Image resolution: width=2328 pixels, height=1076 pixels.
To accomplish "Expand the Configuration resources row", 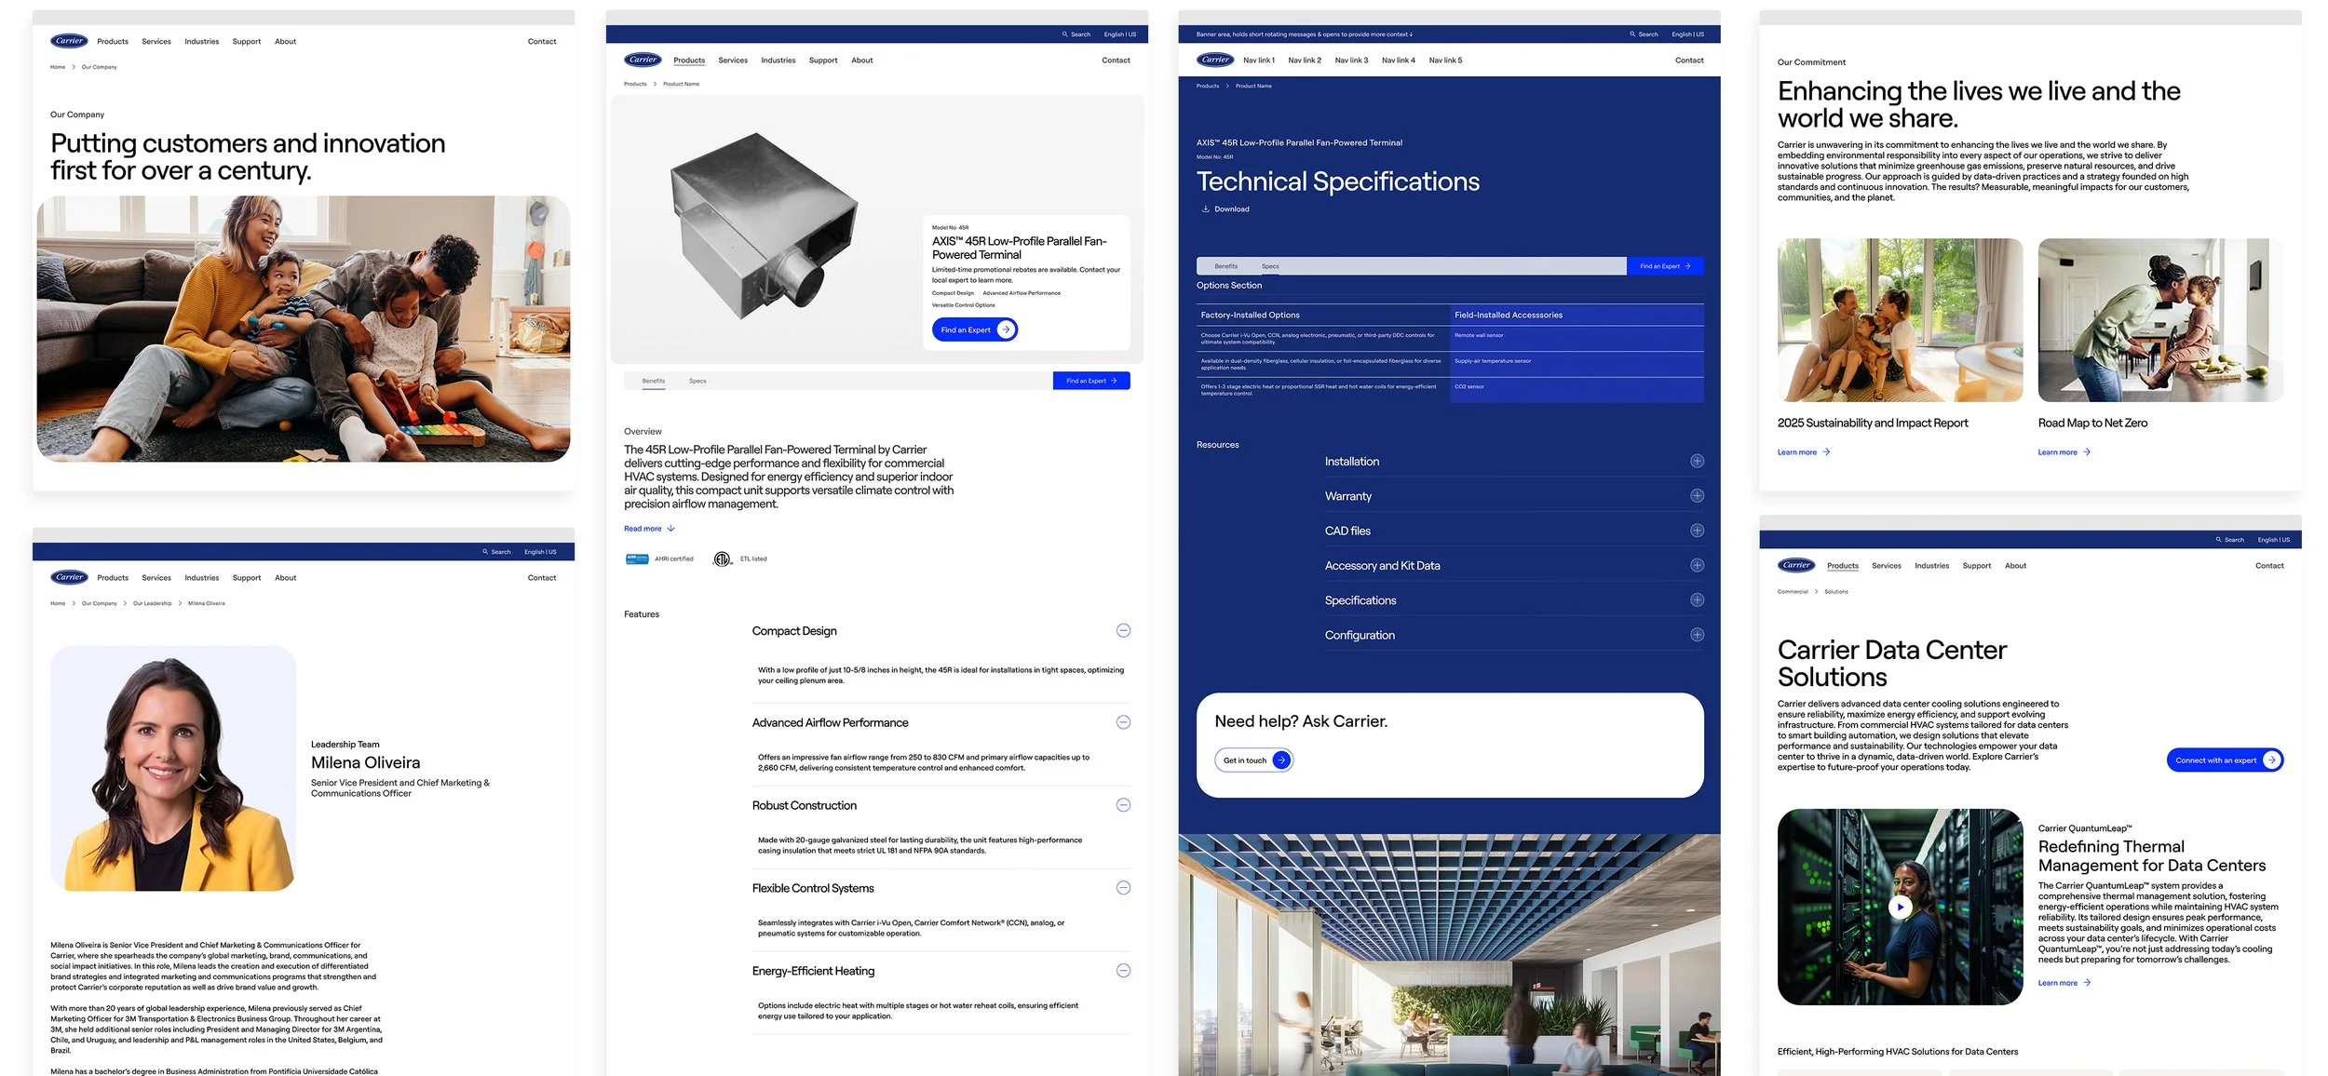I will tap(1697, 635).
